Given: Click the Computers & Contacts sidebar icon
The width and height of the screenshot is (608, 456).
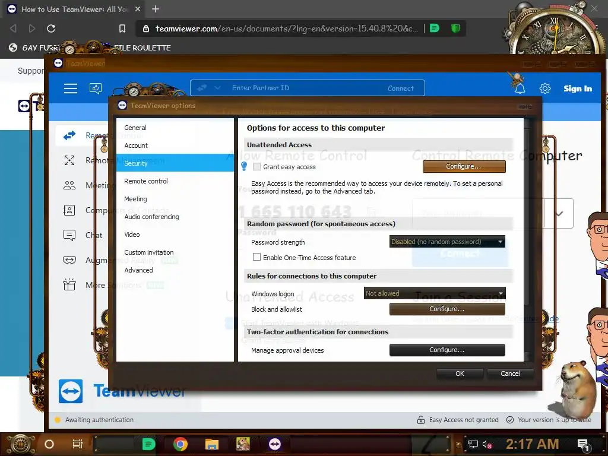Looking at the screenshot, I should (69, 210).
